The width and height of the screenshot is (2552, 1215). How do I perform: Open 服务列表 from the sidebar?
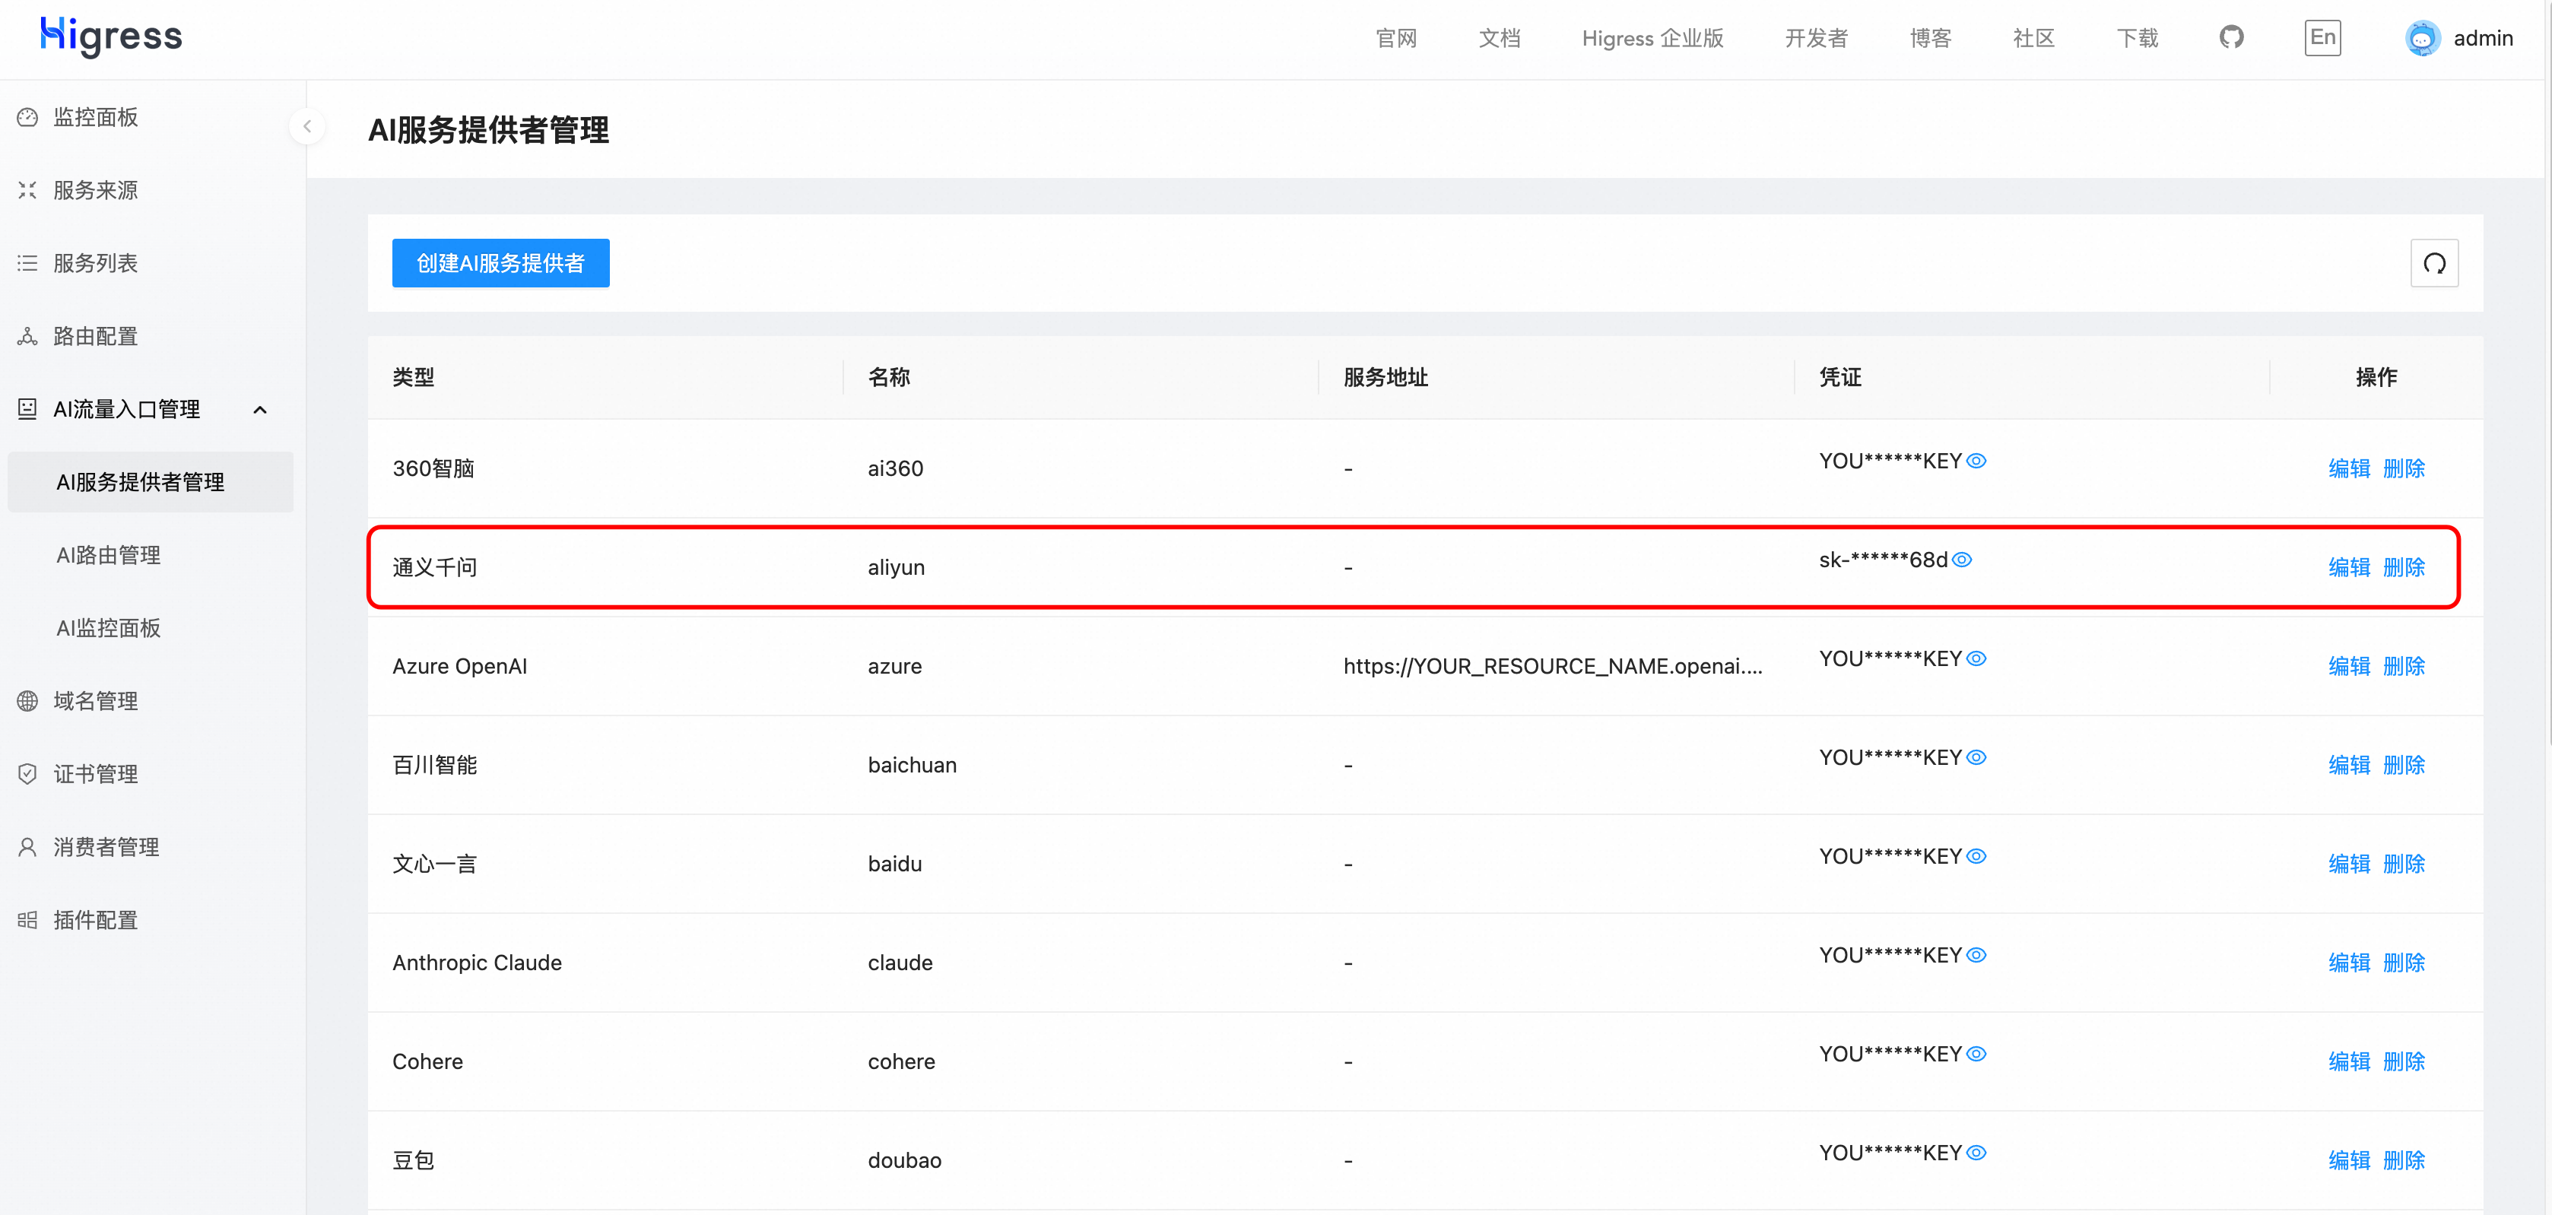pyautogui.click(x=95, y=262)
